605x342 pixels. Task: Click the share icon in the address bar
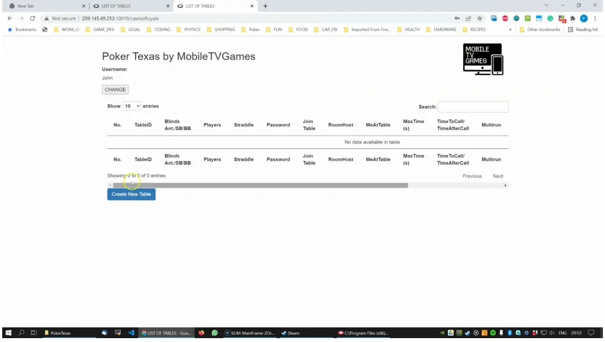pyautogui.click(x=468, y=18)
